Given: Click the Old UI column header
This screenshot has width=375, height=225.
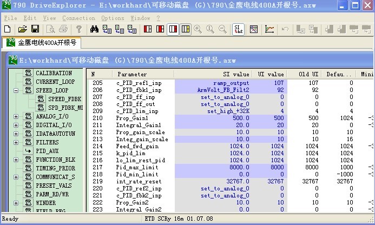Looking at the screenshot, I should [304, 74].
